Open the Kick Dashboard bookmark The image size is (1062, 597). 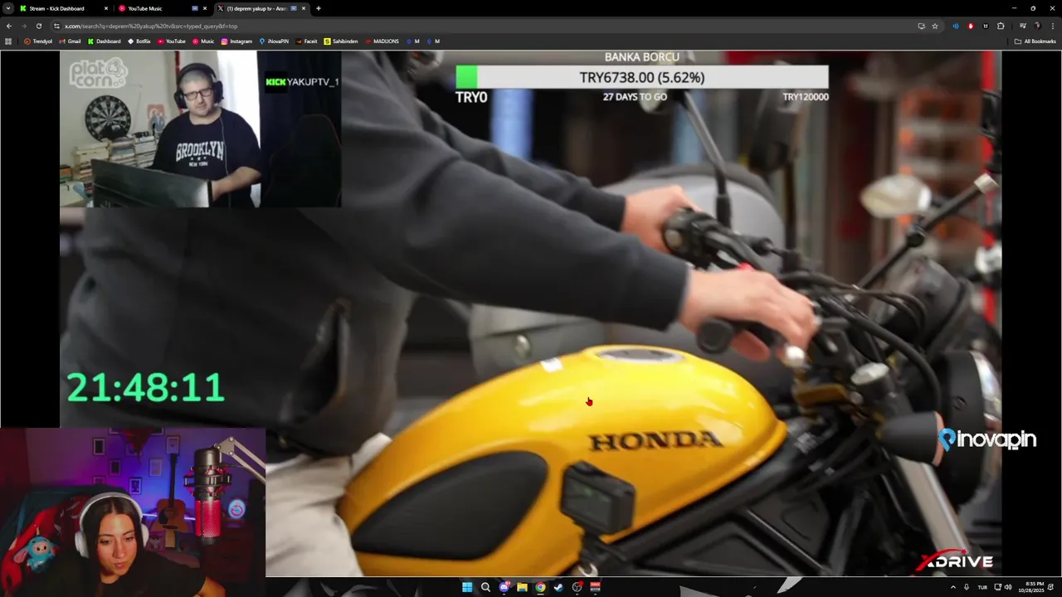(x=104, y=41)
